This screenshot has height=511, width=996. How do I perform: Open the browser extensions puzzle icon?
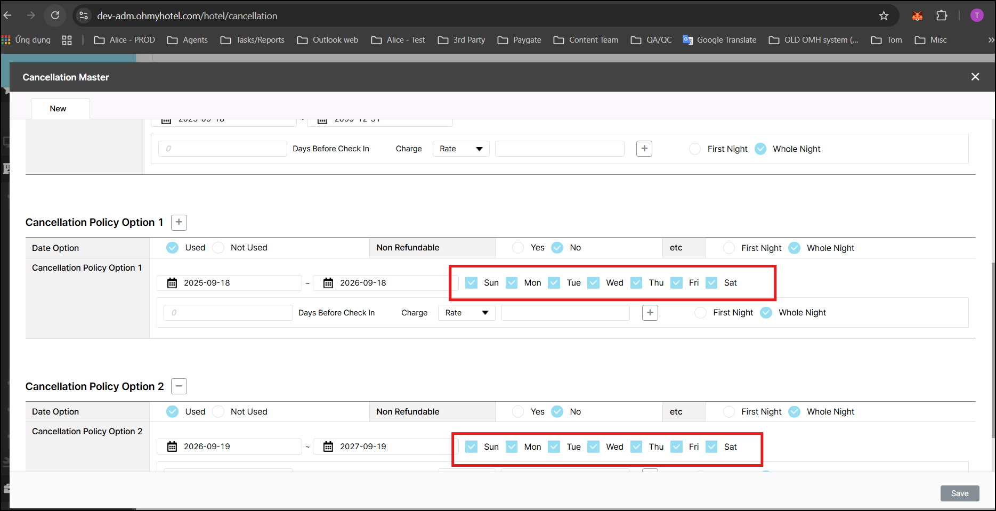tap(942, 15)
